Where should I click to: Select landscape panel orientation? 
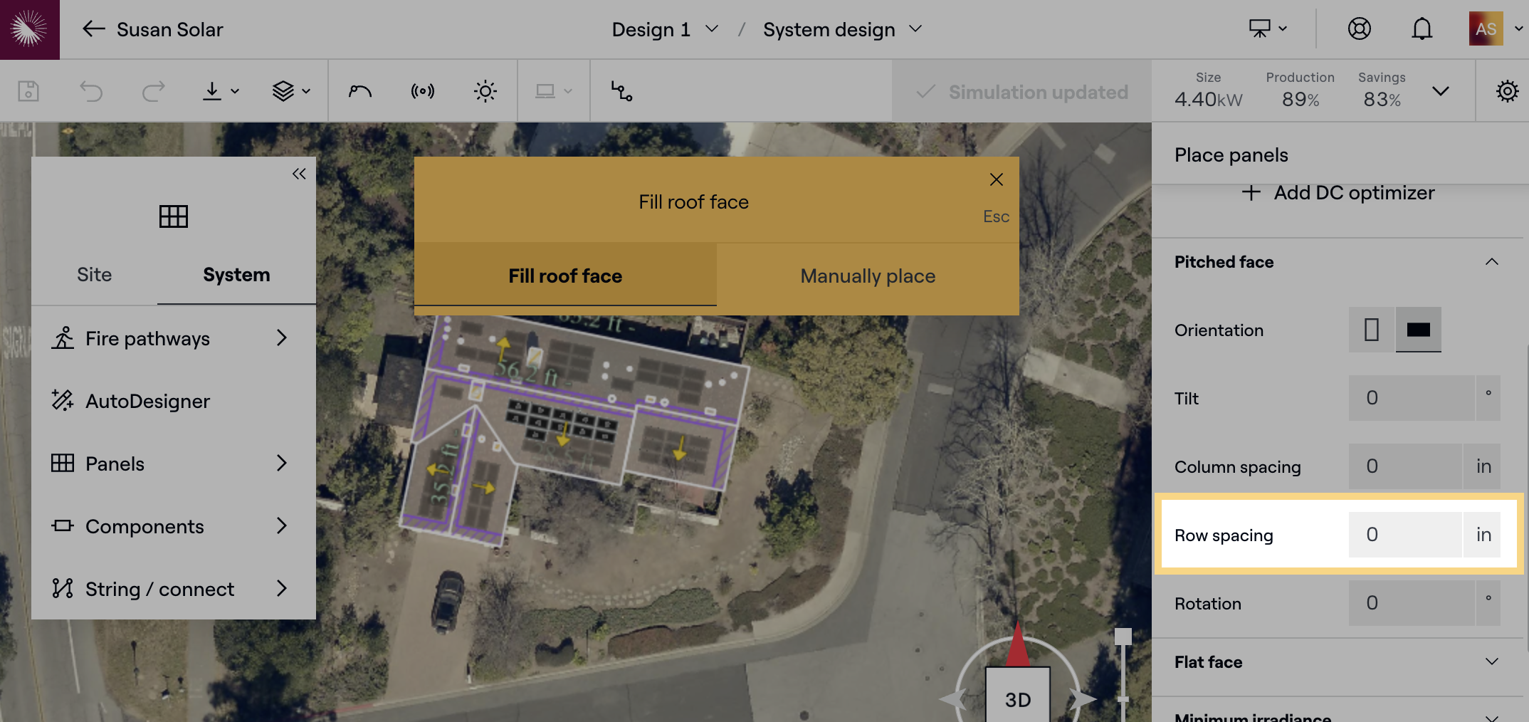[x=1418, y=330]
